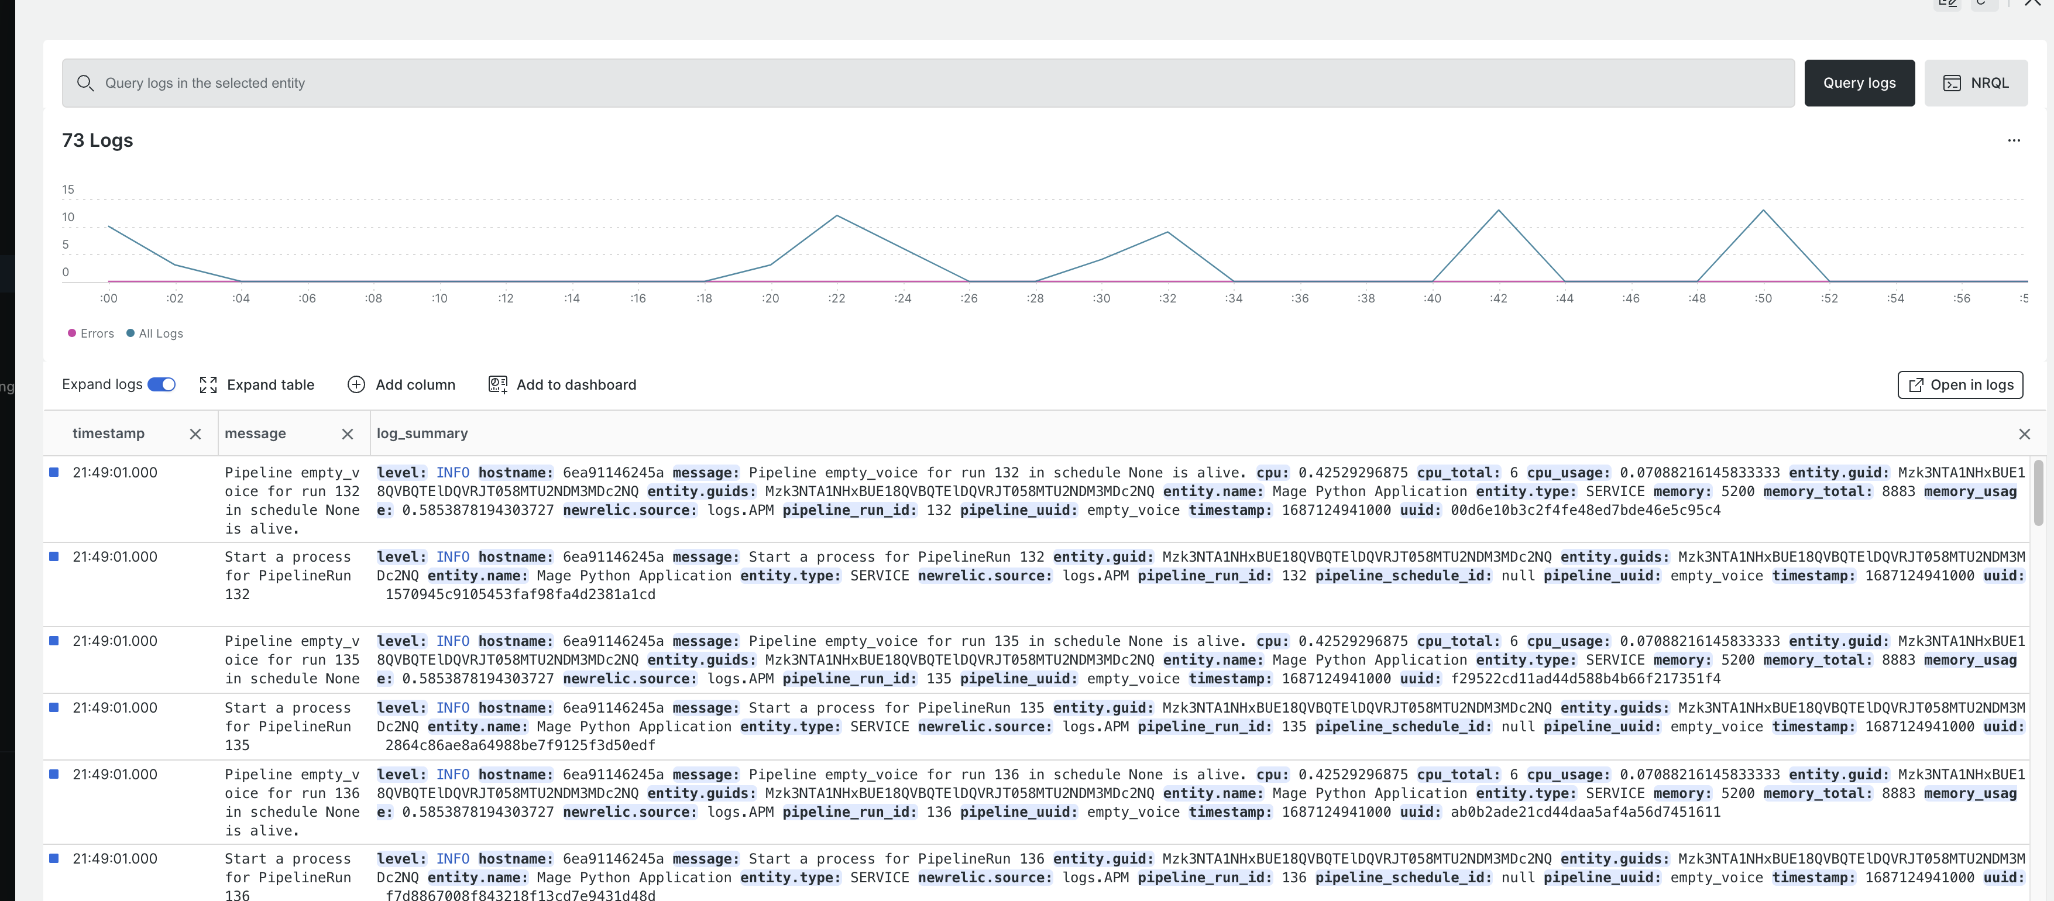Select blue marker of 'Start a process for PipelineRun 135' row

click(x=54, y=707)
